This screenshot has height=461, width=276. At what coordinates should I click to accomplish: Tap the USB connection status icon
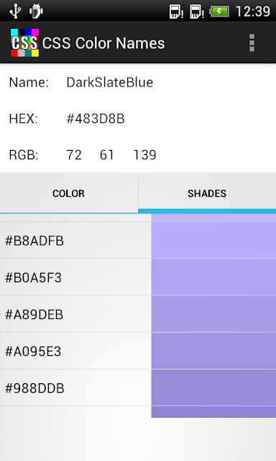click(x=14, y=11)
